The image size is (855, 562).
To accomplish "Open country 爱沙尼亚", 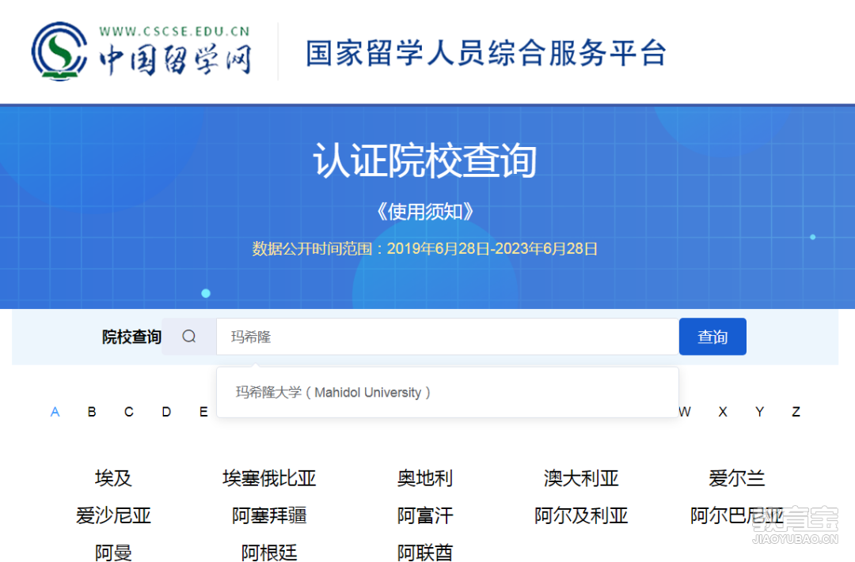I will tap(113, 515).
